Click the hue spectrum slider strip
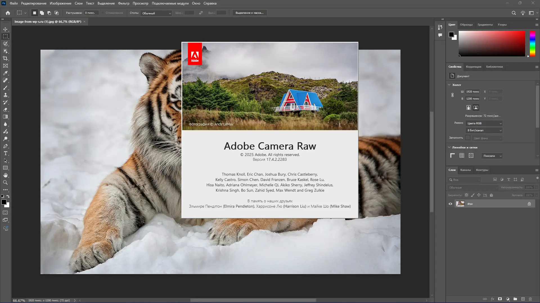Image resolution: width=540 pixels, height=303 pixels. tap(532, 43)
